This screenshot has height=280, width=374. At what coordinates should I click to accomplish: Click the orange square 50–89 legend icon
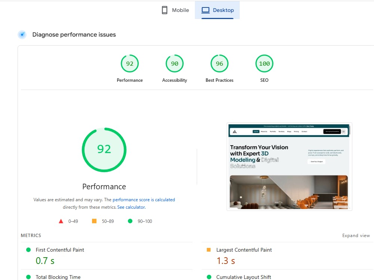point(94,221)
